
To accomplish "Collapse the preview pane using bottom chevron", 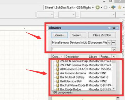I will click(118, 98).
